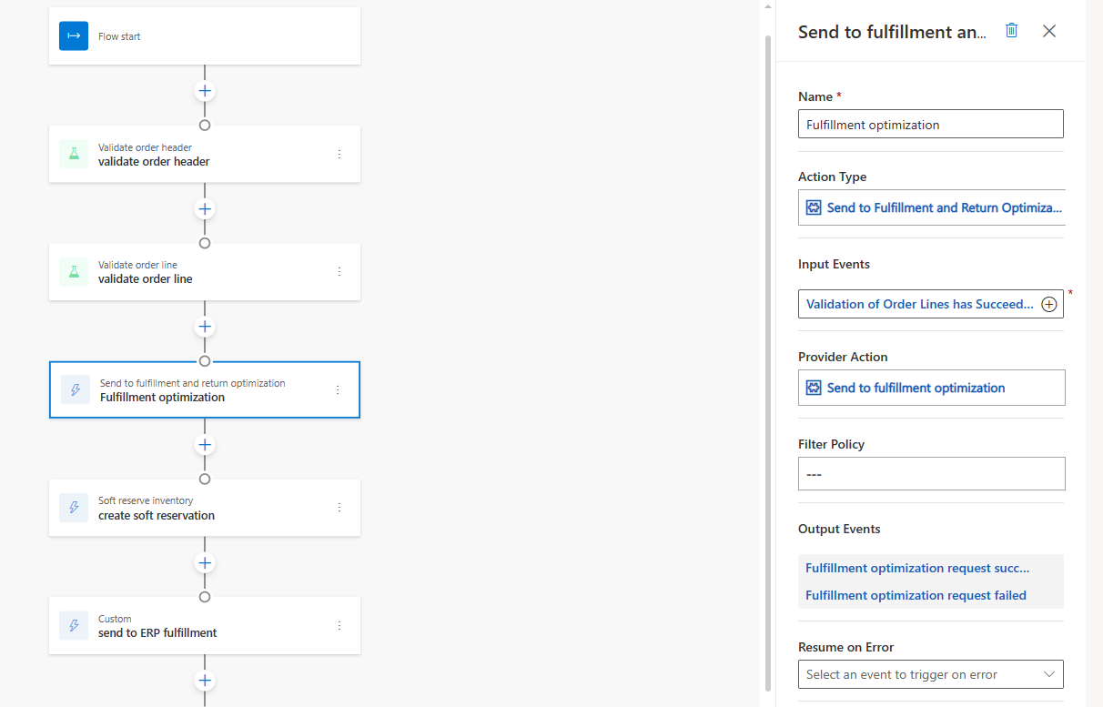Image resolution: width=1103 pixels, height=707 pixels.
Task: Click the flask icon on validate order line
Action: pyautogui.click(x=74, y=271)
